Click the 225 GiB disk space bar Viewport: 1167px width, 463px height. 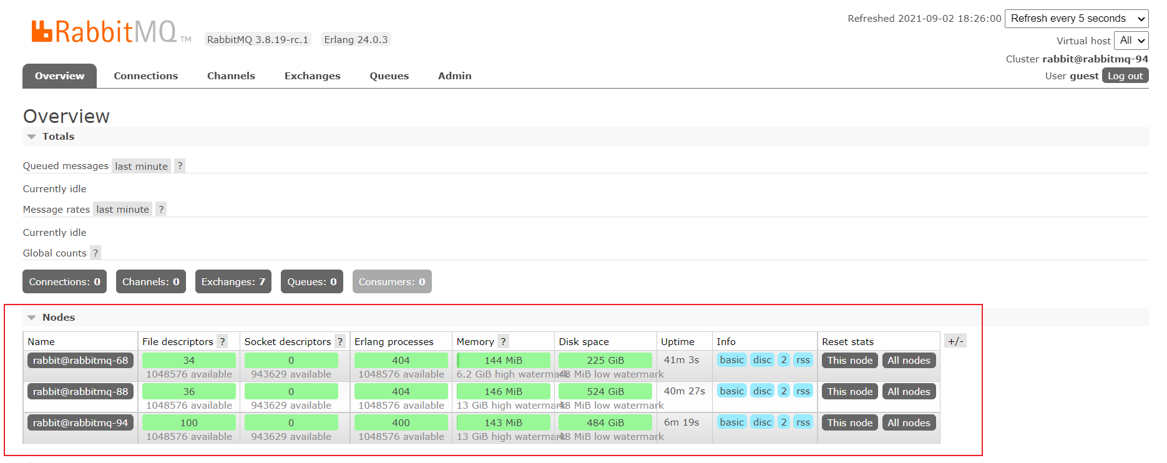click(605, 360)
